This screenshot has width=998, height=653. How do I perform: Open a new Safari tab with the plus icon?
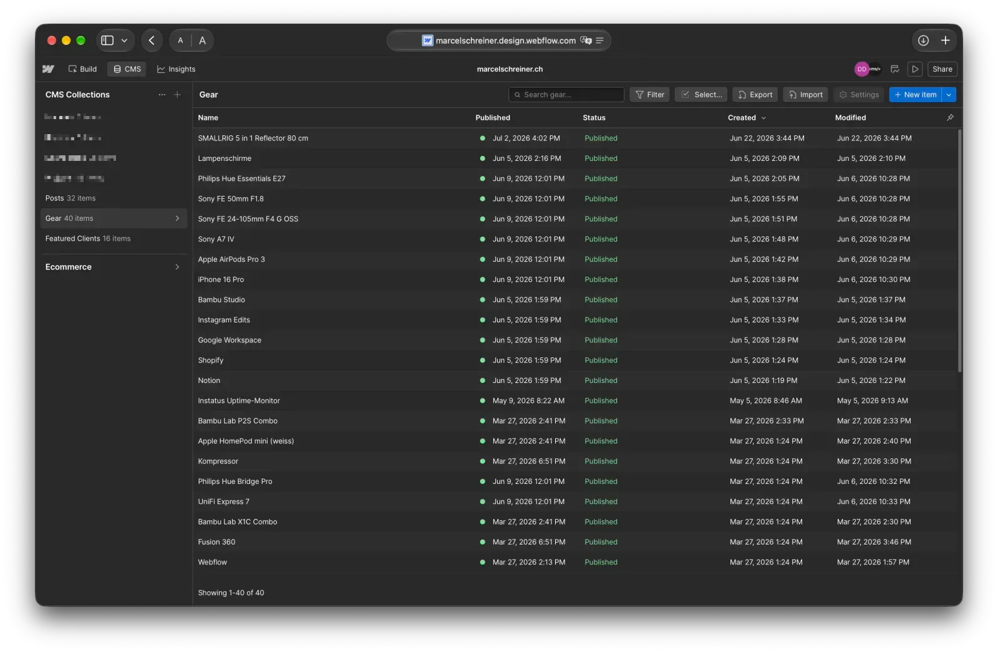946,41
